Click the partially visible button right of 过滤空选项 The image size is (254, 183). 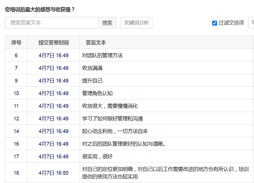(251, 23)
